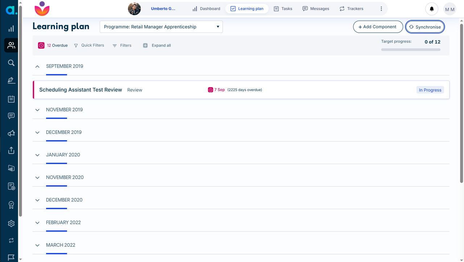Click the left sidebar scrollbar
464x262 pixels.
click(21, 111)
